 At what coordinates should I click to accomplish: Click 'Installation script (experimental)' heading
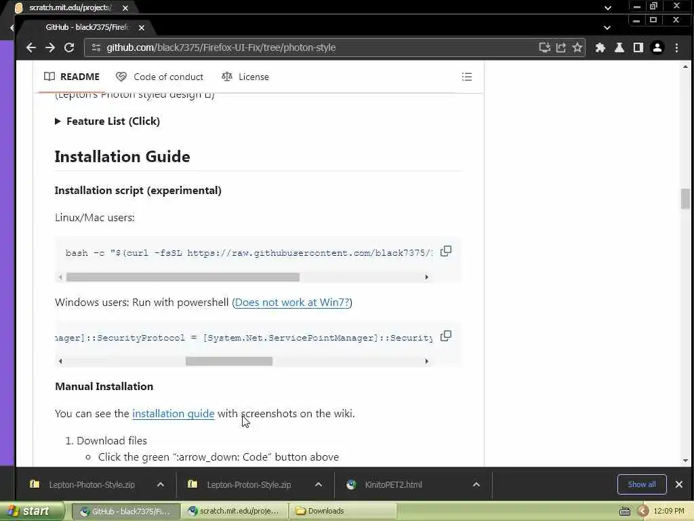(x=138, y=191)
